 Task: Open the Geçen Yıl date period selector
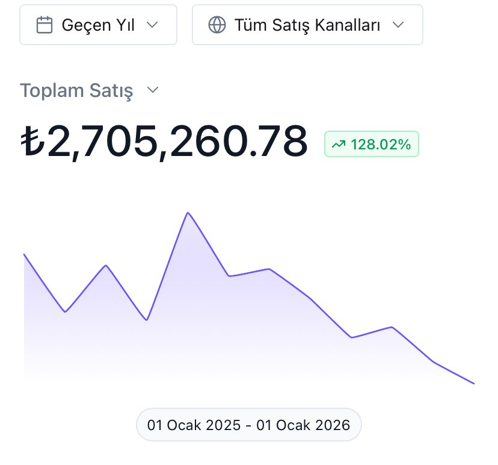click(x=98, y=25)
